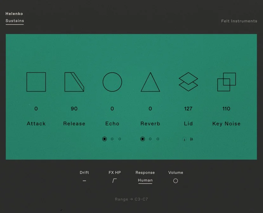Click the Reverb label

pyautogui.click(x=150, y=123)
